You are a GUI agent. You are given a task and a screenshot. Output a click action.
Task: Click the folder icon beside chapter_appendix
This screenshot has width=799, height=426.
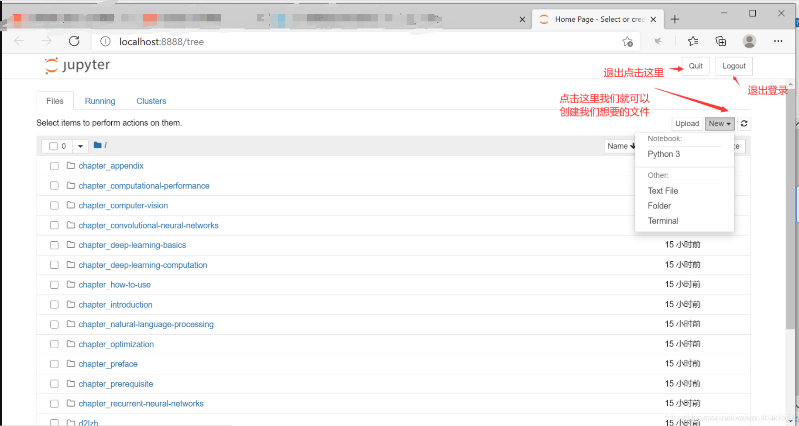71,165
